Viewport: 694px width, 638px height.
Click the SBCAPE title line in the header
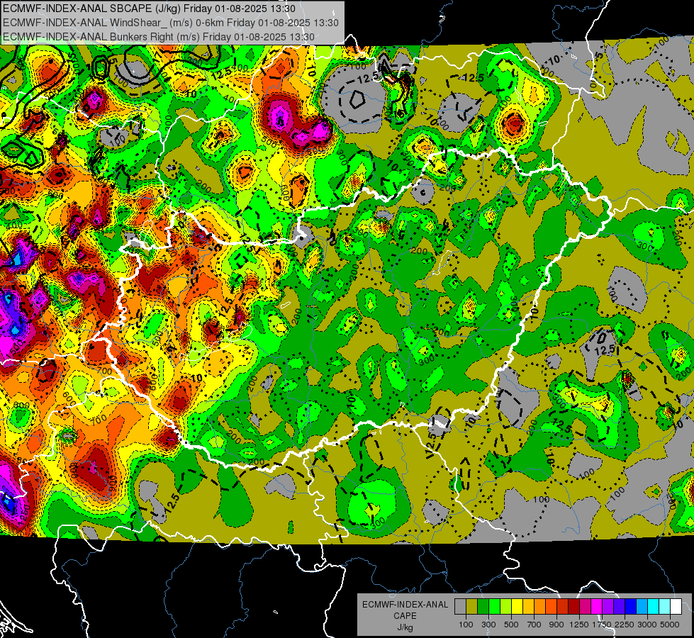point(149,9)
